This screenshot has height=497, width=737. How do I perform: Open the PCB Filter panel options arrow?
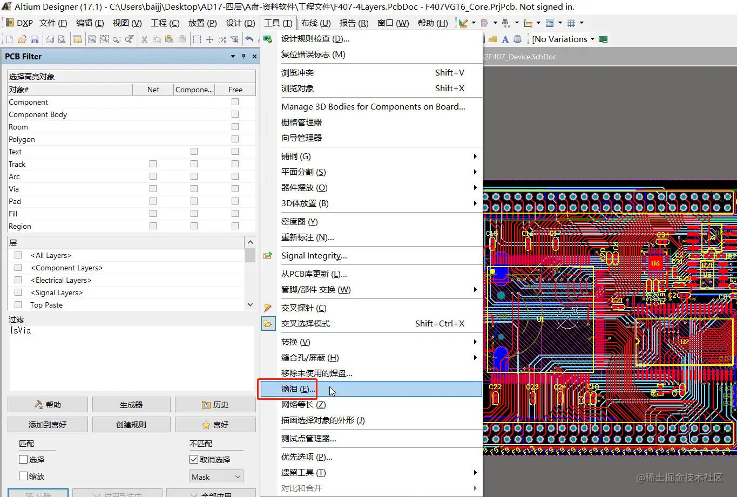click(x=233, y=56)
